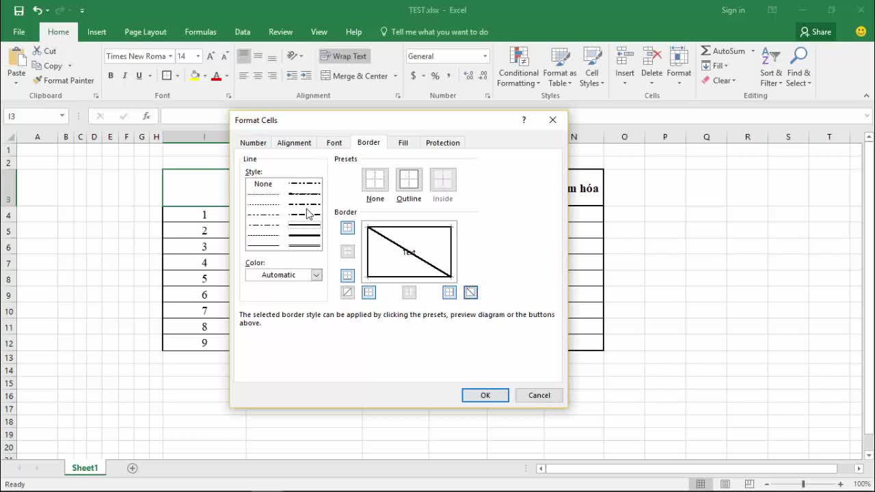Viewport: 875px width, 492px height.
Task: Open Format as Table gallery
Action: point(560,67)
